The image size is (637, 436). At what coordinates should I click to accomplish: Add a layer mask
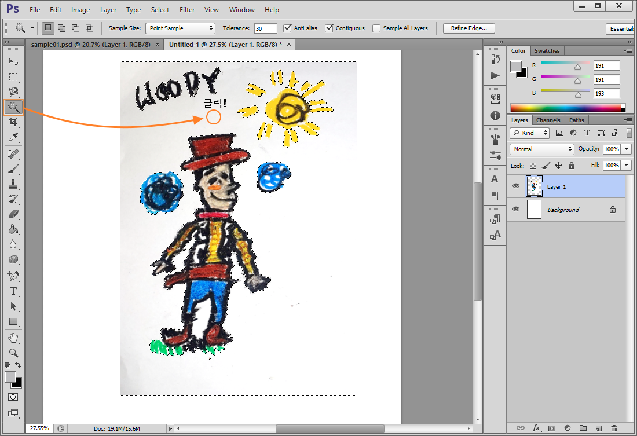[x=552, y=428]
